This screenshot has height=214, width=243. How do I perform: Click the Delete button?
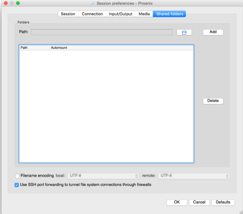213,101
